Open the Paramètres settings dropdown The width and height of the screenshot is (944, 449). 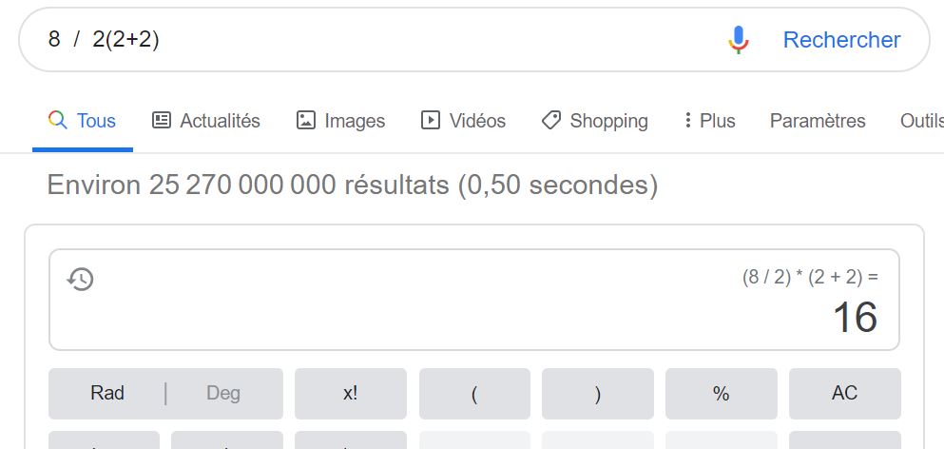click(818, 121)
